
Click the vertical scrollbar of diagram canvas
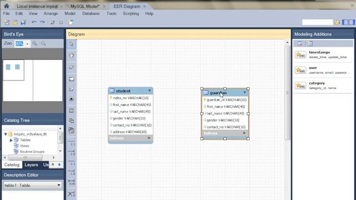click(x=287, y=93)
